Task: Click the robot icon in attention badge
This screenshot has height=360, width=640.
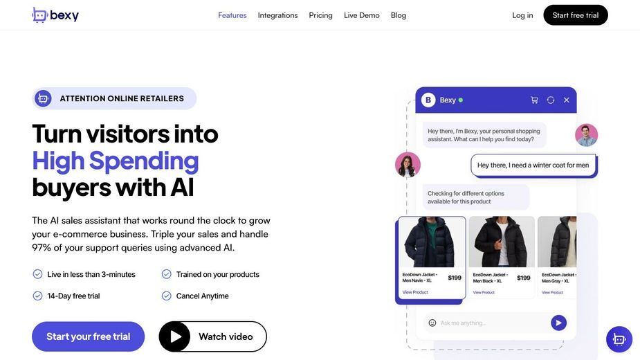Action: click(43, 98)
